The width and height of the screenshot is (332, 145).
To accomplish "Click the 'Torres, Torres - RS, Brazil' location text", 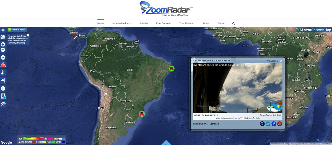I will tap(270, 115).
